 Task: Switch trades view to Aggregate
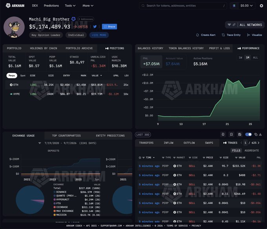[252, 150]
